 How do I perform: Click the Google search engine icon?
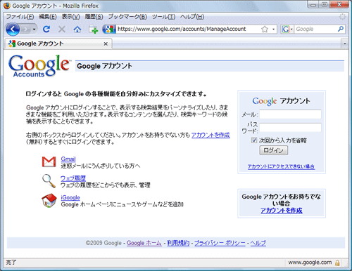(285, 29)
